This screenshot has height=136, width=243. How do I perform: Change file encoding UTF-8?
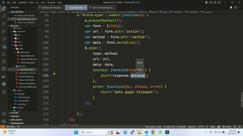pos(201,127)
